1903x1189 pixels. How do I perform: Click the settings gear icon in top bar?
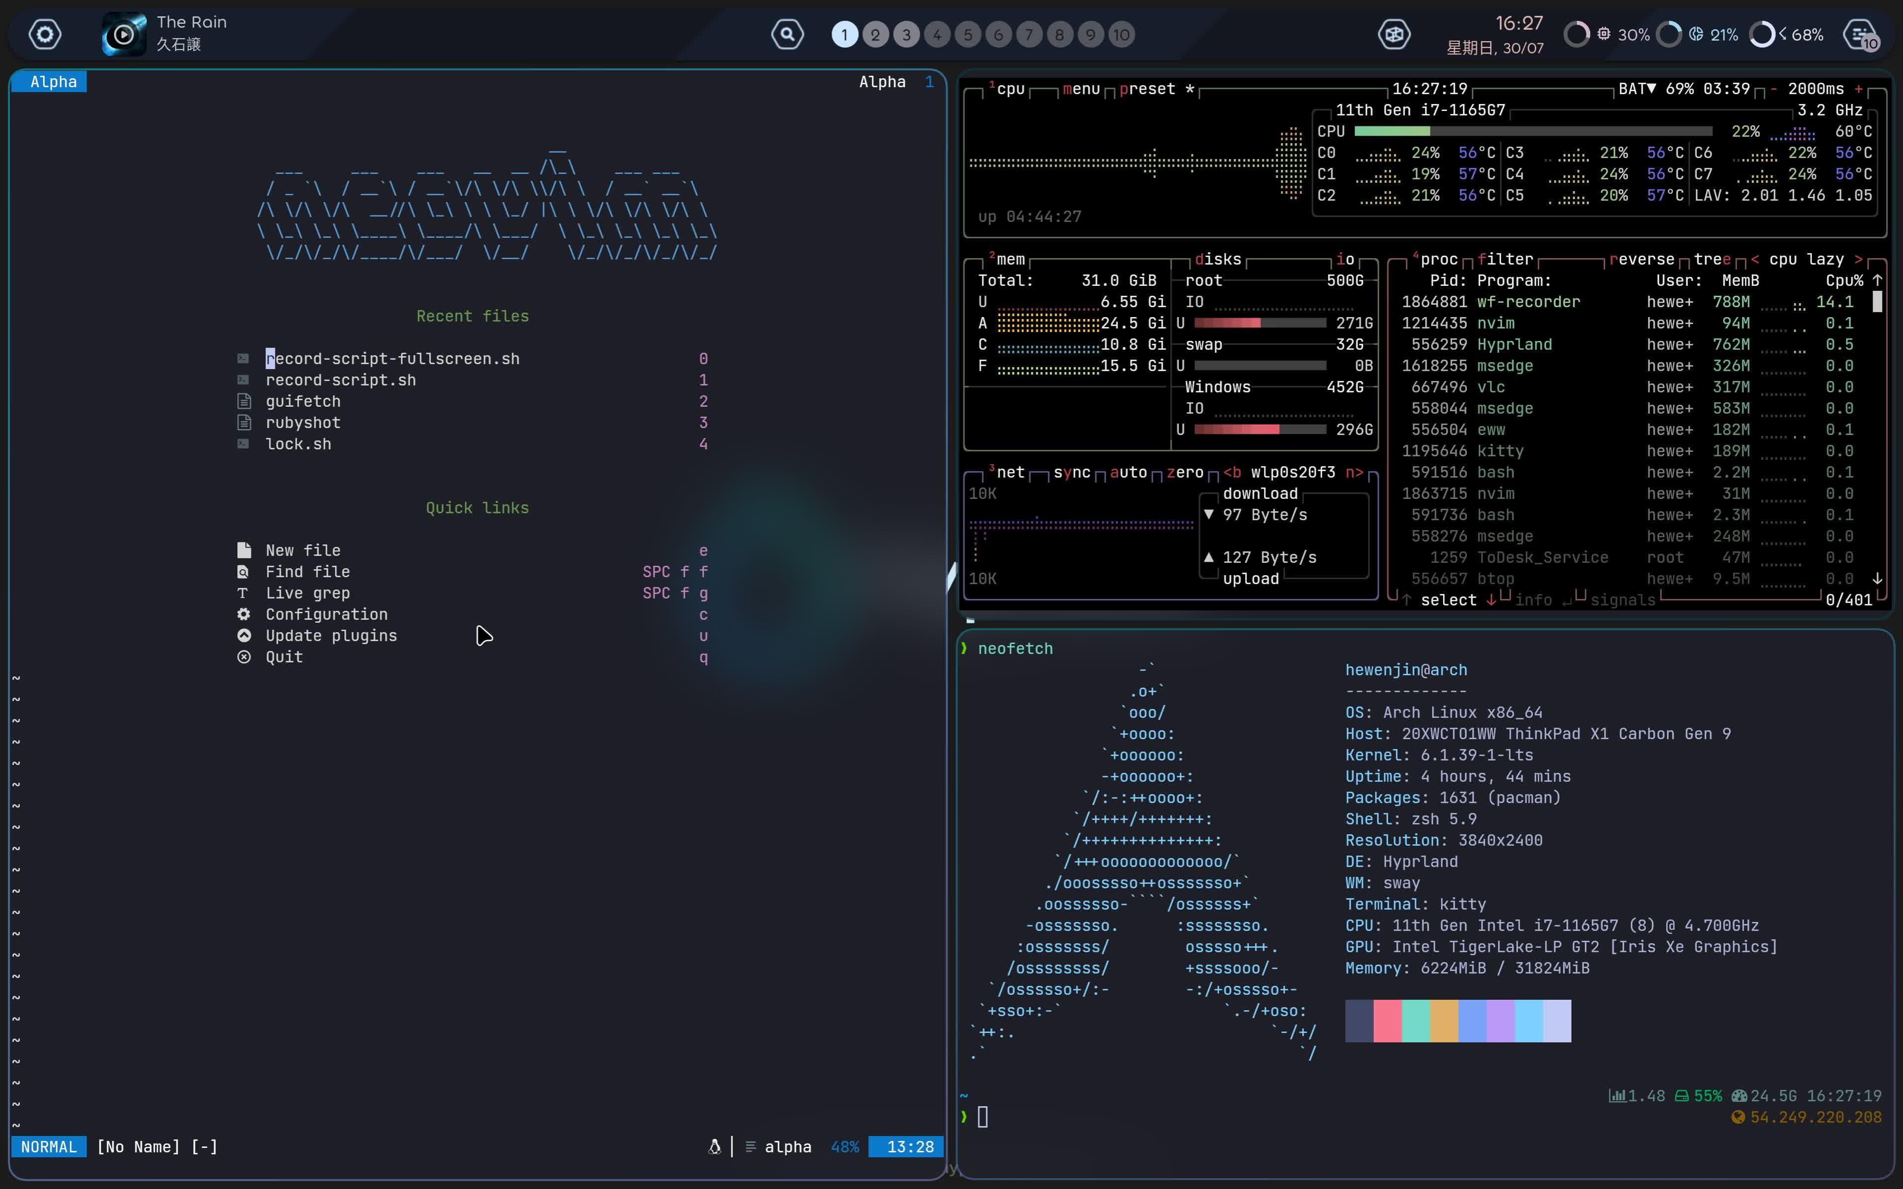pyautogui.click(x=45, y=34)
